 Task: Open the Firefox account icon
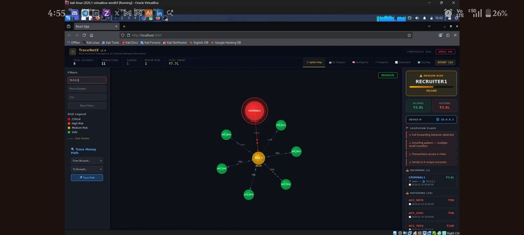(x=440, y=35)
